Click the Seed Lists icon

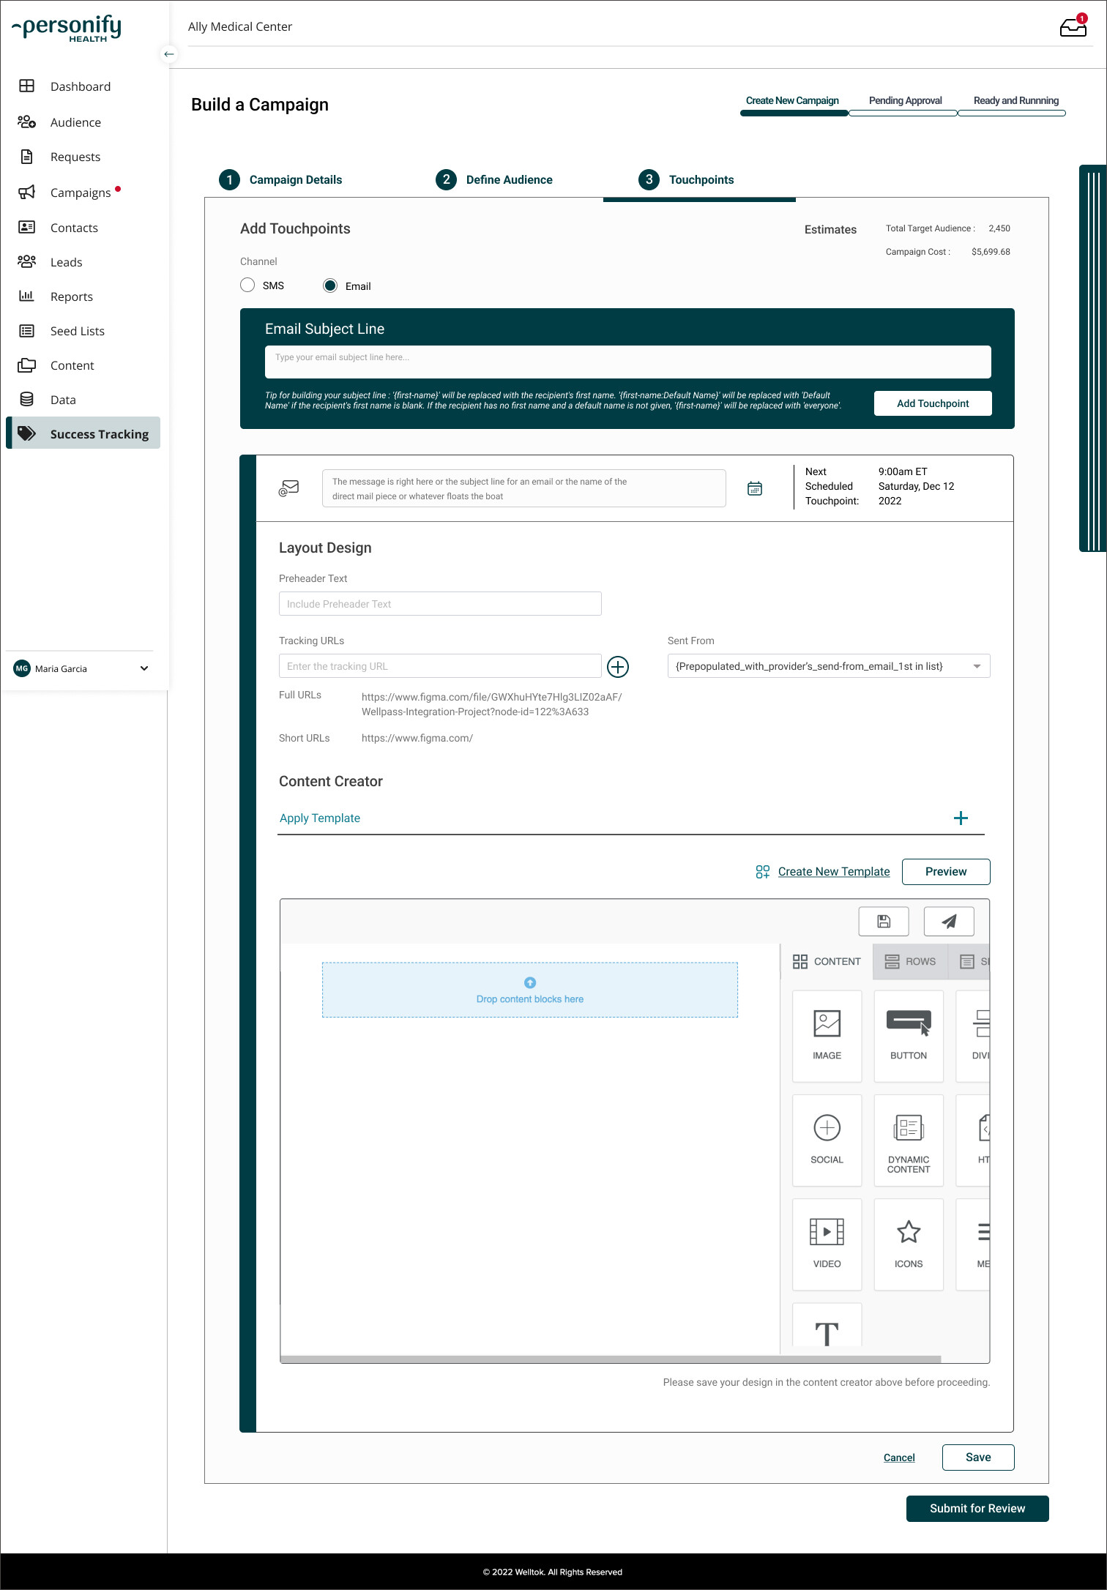click(27, 331)
